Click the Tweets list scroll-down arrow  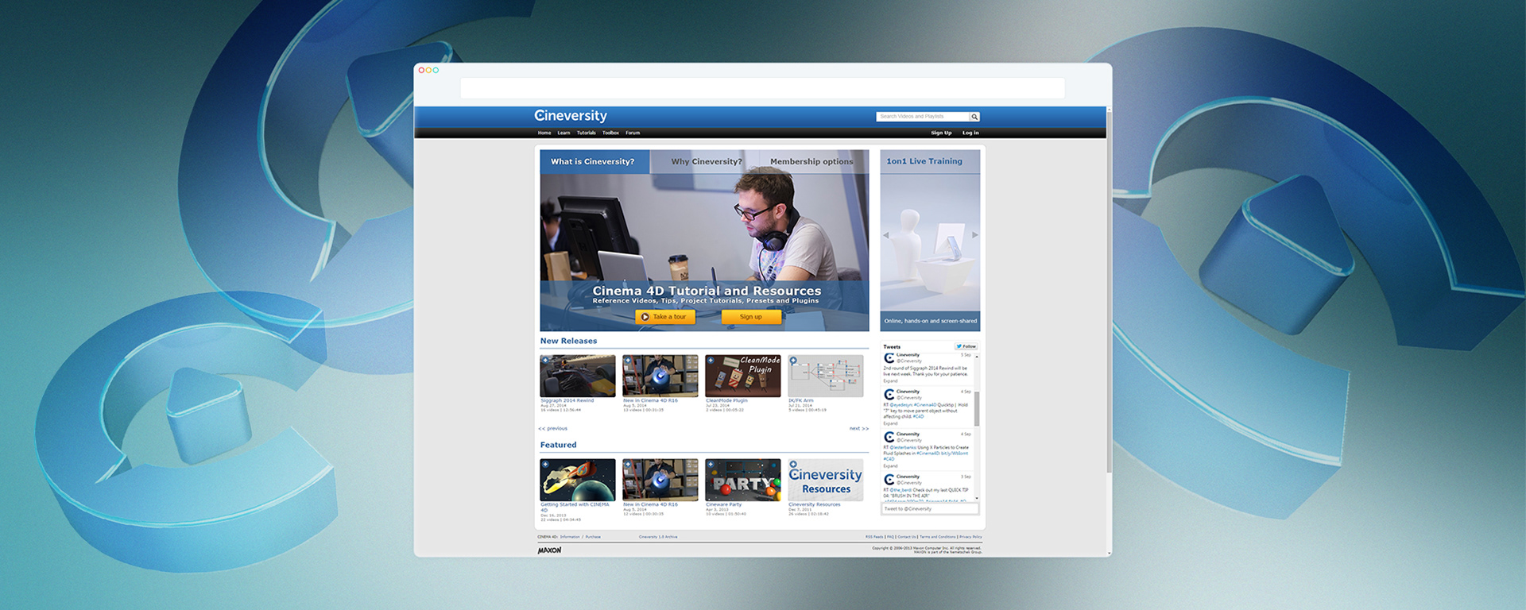[977, 498]
